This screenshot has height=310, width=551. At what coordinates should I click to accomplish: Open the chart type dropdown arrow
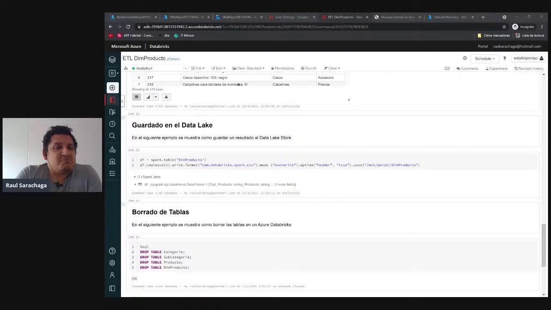(156, 97)
